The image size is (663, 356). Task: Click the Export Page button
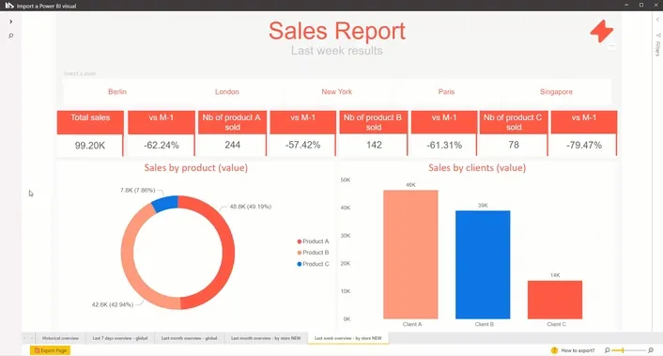[x=50, y=350]
